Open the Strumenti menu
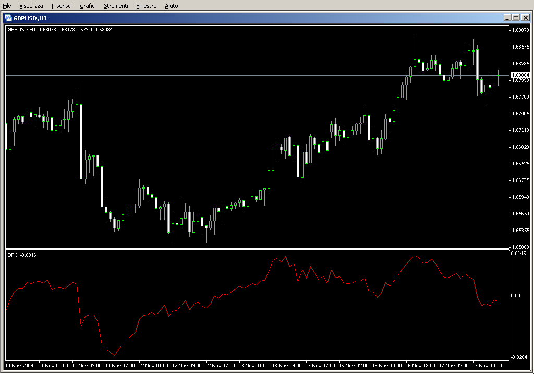The width and height of the screenshot is (534, 374). pos(116,6)
